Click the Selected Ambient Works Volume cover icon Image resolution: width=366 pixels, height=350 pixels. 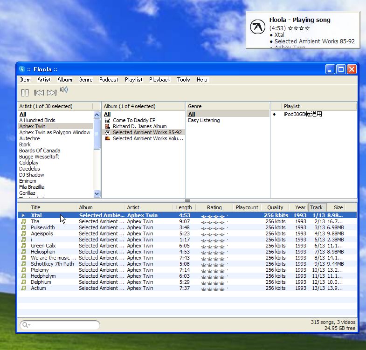(108, 138)
